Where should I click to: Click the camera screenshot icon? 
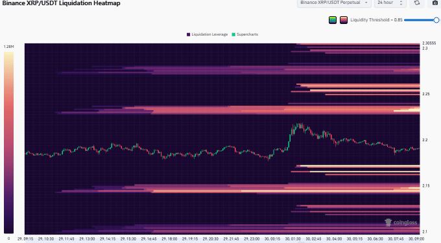tap(435, 3)
